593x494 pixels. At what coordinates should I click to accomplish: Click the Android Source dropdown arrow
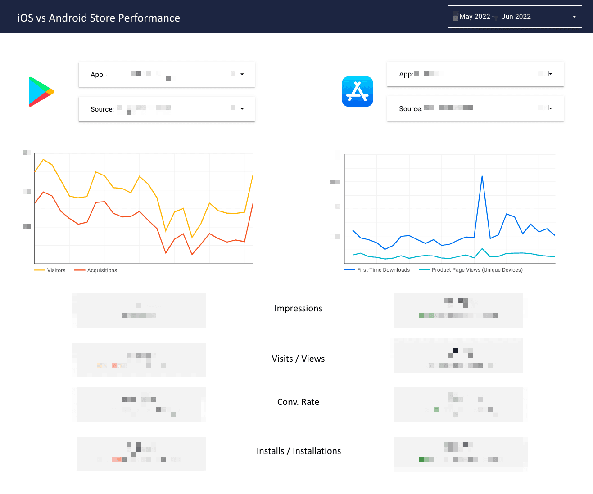(242, 109)
